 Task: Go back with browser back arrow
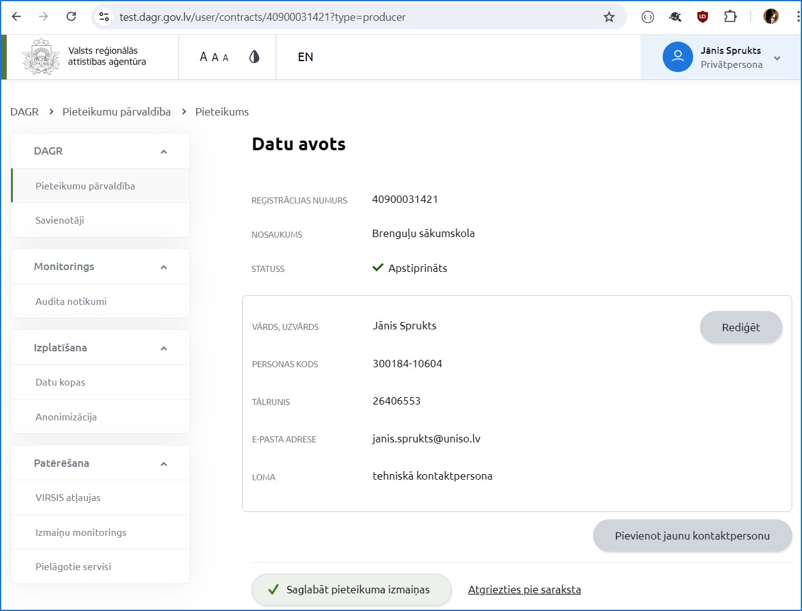[x=17, y=16]
